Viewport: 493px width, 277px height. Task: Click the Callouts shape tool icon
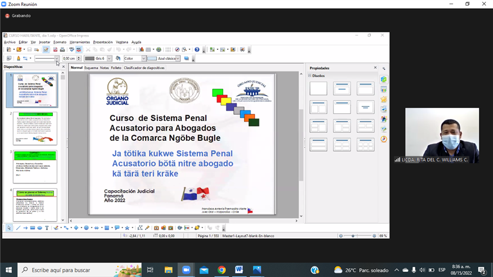(117, 228)
